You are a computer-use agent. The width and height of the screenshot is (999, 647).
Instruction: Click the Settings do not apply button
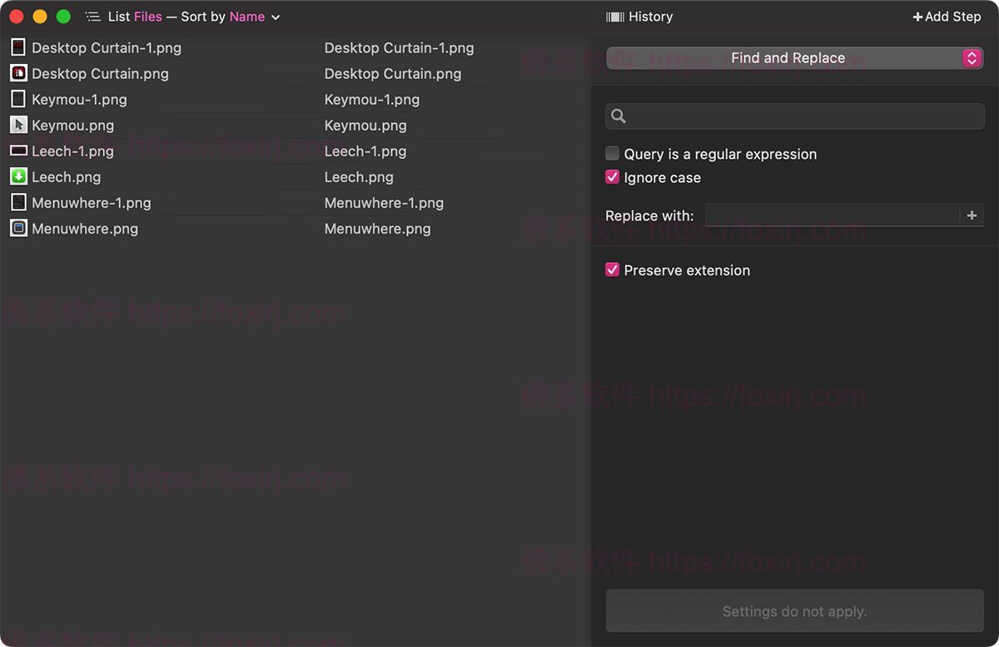click(794, 610)
